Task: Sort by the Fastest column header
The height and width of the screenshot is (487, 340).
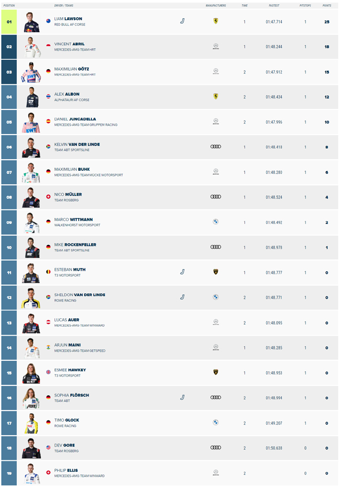Action: click(274, 6)
